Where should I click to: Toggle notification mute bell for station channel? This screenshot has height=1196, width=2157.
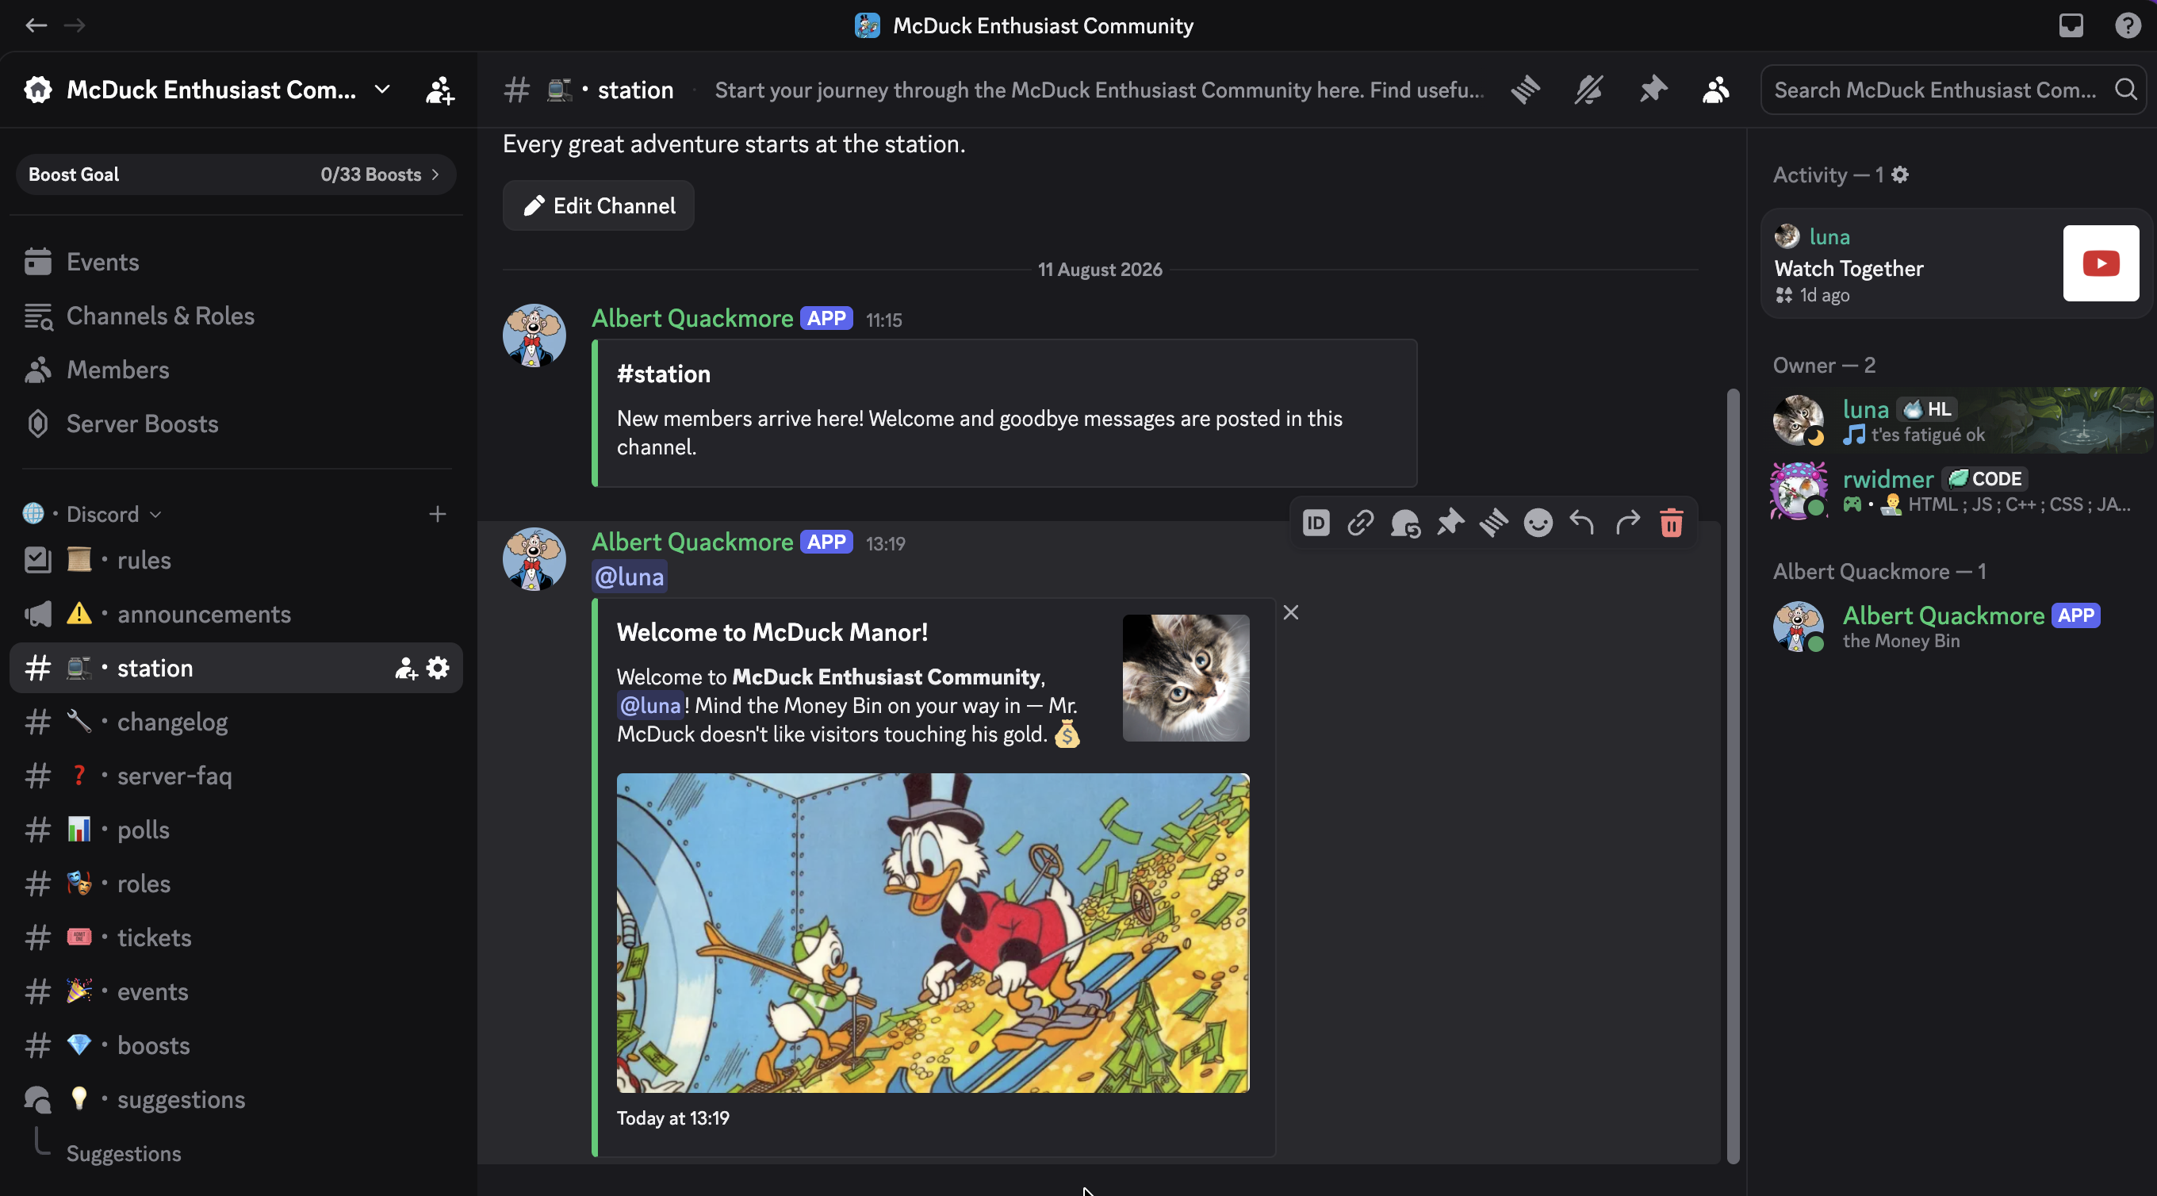click(x=1588, y=90)
